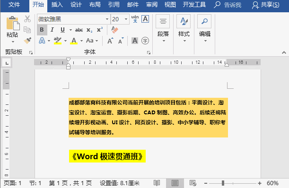Image resolution: width=289 pixels, height=188 pixels.
Task: Apply character shading gray A
Action: 135,41
